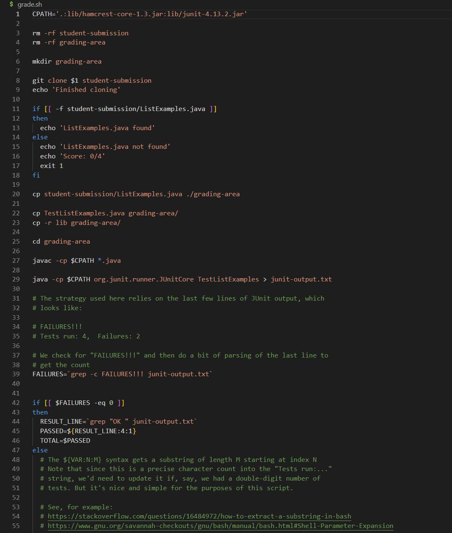This screenshot has width=452, height=533.
Task: Click the javac command on line 27
Action: click(x=42, y=261)
